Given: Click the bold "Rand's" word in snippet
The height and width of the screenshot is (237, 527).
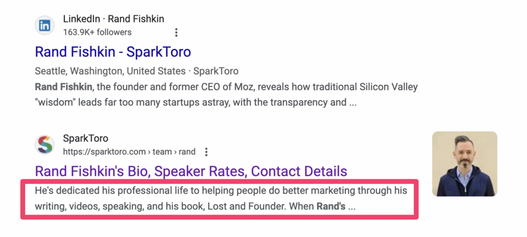Looking at the screenshot, I should tap(331, 207).
